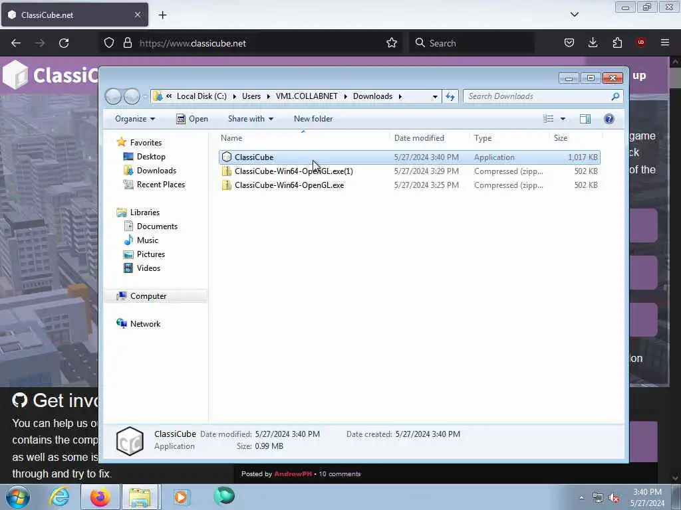
Task: Open a new Firefox tab
Action: click(162, 15)
